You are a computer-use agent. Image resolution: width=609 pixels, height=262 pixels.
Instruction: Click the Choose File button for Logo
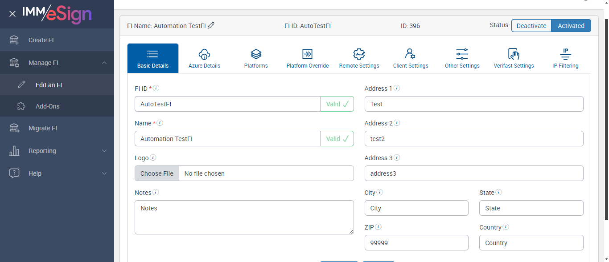point(157,173)
